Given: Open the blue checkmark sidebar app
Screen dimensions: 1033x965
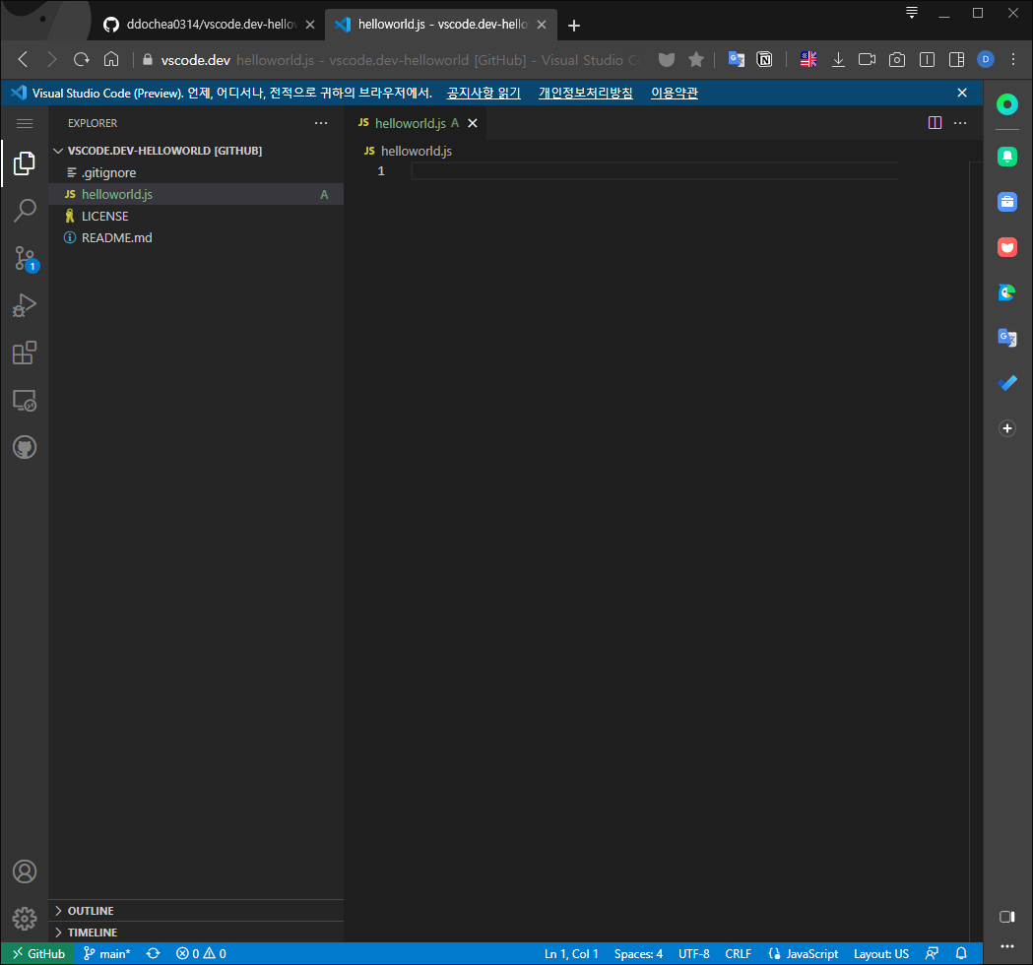Looking at the screenshot, I should click(x=1006, y=383).
